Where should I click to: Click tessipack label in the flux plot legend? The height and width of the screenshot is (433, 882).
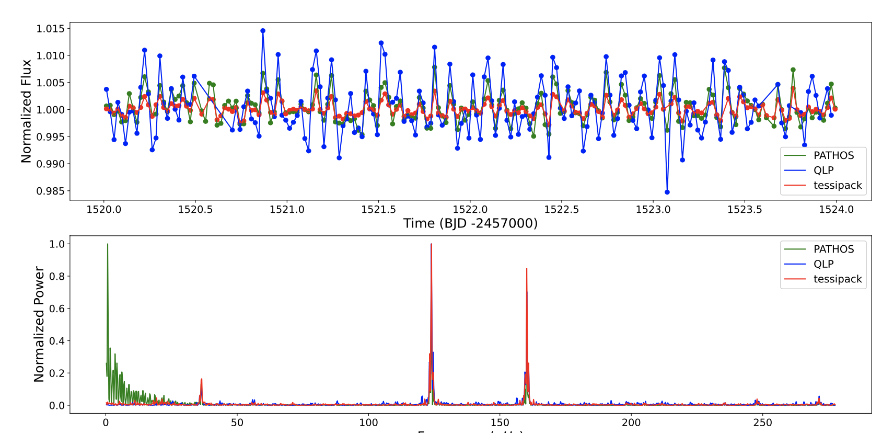coord(838,185)
